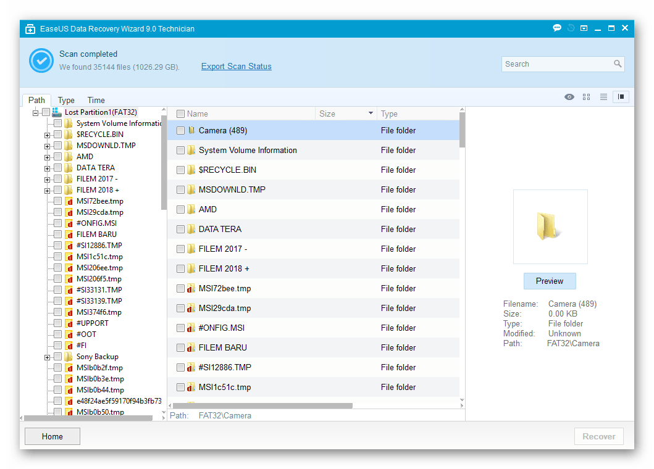Check the Camera (489) folder checkbox
The height and width of the screenshot is (469, 654).
pos(179,130)
